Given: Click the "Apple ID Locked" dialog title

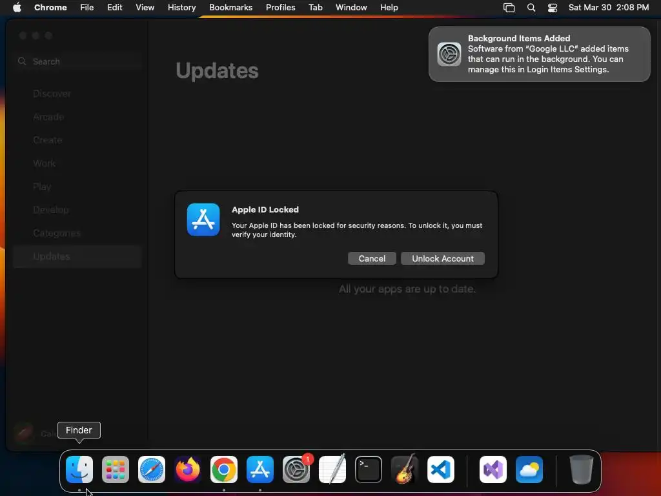Looking at the screenshot, I should click(265, 210).
